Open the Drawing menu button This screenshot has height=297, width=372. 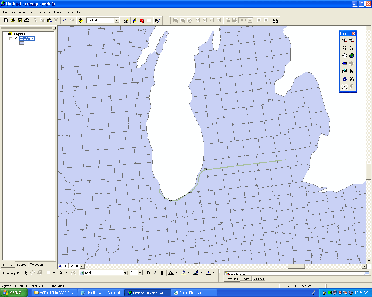point(11,273)
